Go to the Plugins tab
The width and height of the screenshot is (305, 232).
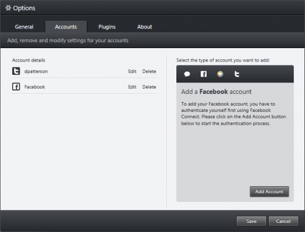click(107, 27)
